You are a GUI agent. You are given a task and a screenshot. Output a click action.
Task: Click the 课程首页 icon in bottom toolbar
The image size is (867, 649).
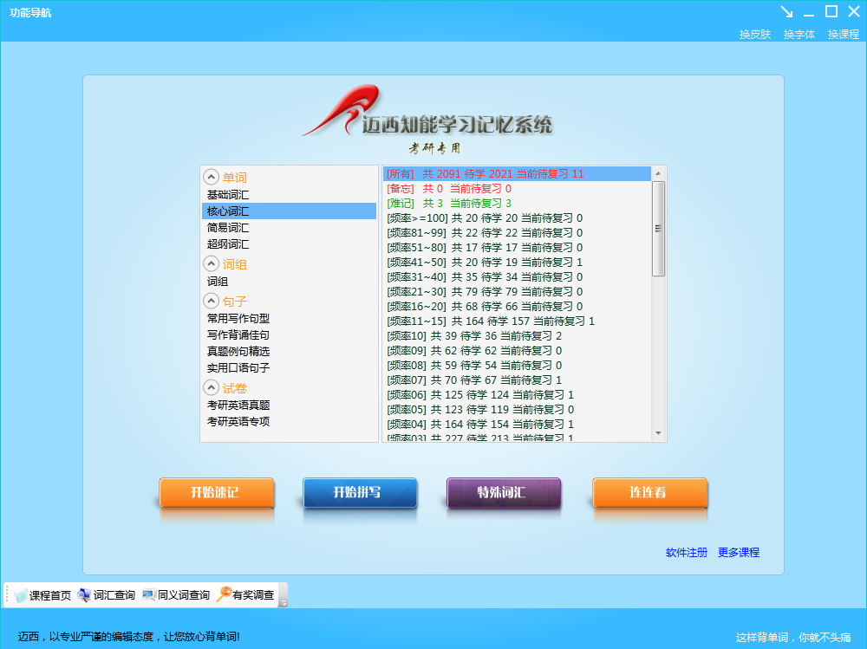click(21, 595)
